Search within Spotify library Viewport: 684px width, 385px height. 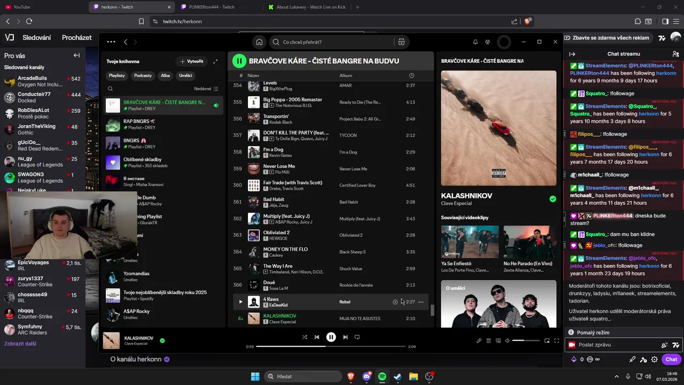110,89
